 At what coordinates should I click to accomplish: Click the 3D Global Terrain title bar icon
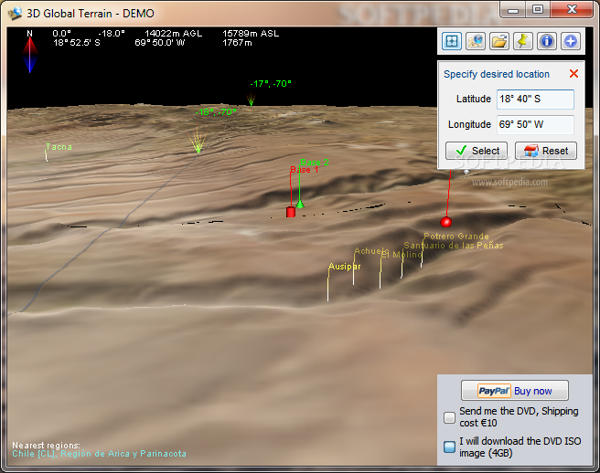(15, 14)
